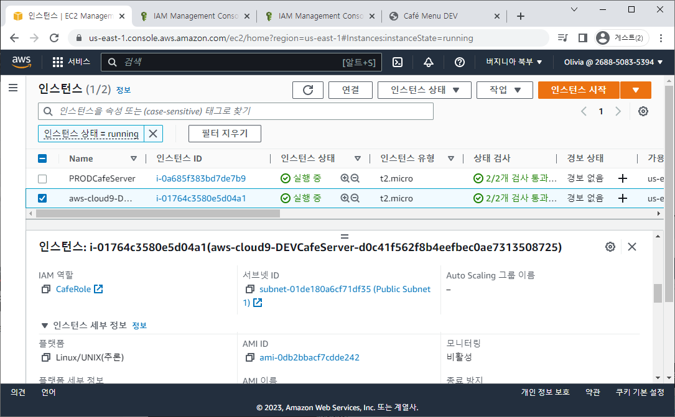Open the Instance state dropdown button

point(424,90)
